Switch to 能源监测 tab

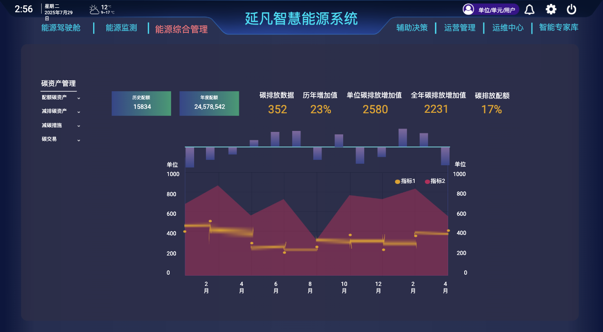(122, 28)
